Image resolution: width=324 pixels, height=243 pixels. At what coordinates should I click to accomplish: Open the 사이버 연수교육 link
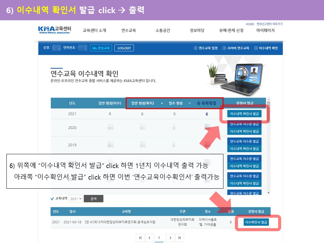pyautogui.click(x=236, y=48)
